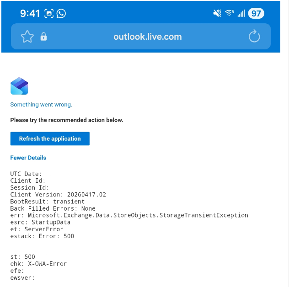
Task: Tap the Wi-Fi status icon
Action: (x=229, y=13)
